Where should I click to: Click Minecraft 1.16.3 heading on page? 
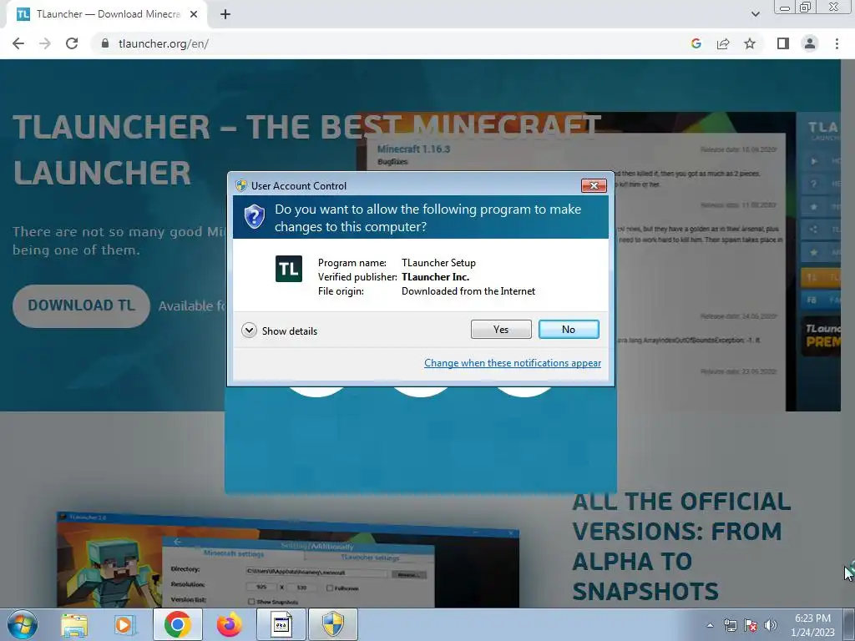[414, 149]
